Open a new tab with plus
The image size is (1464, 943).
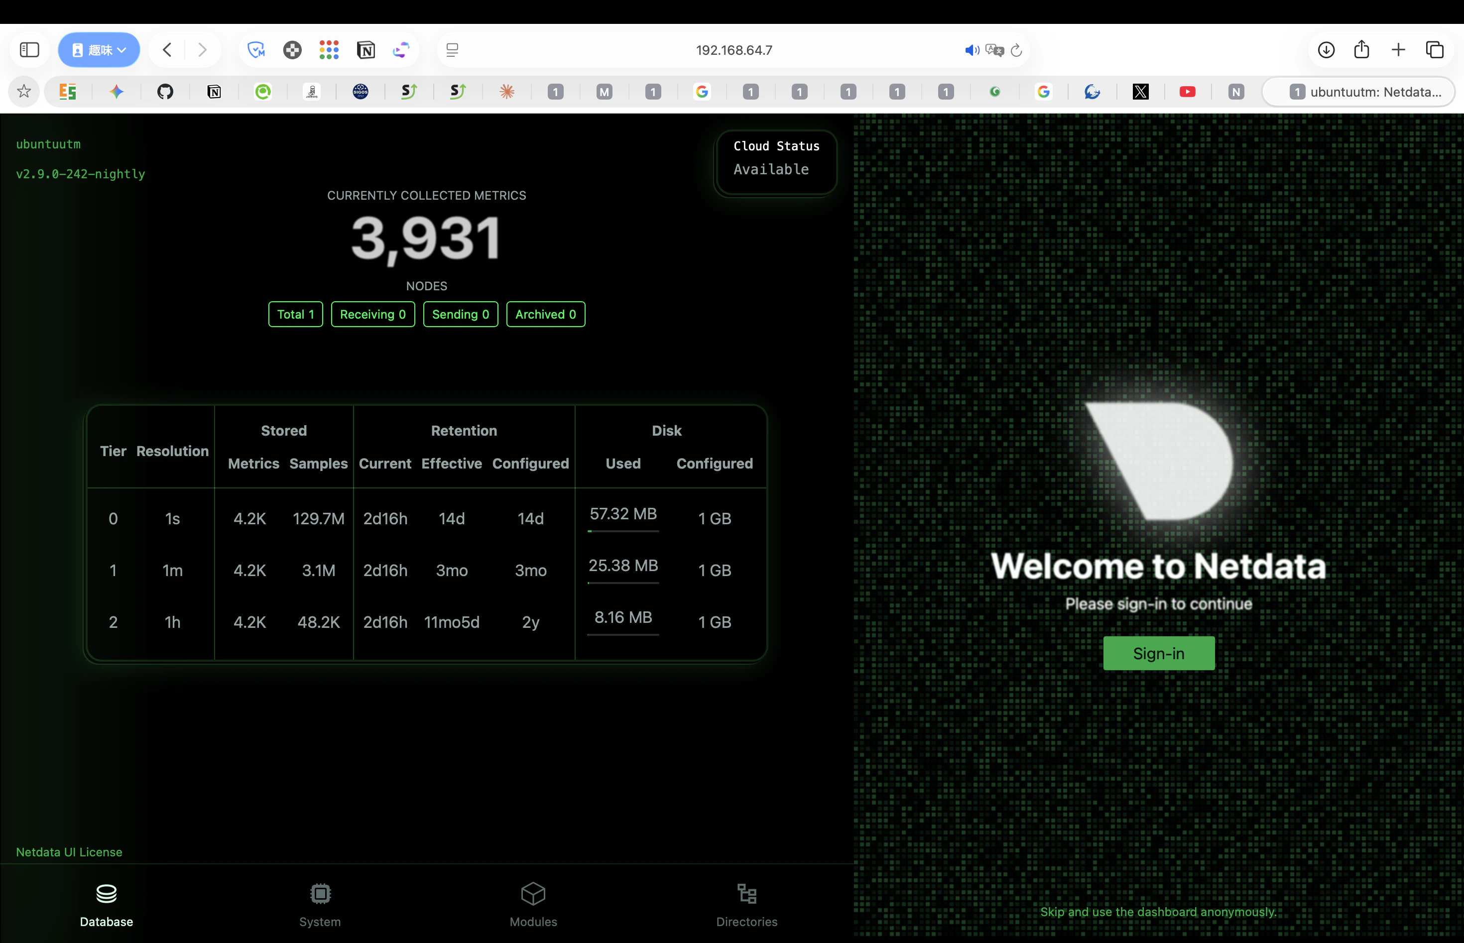1398,50
